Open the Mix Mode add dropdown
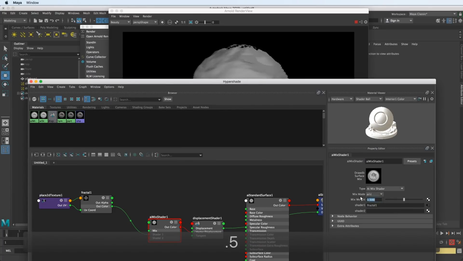Screen dimensions: 463x261 click(374, 194)
